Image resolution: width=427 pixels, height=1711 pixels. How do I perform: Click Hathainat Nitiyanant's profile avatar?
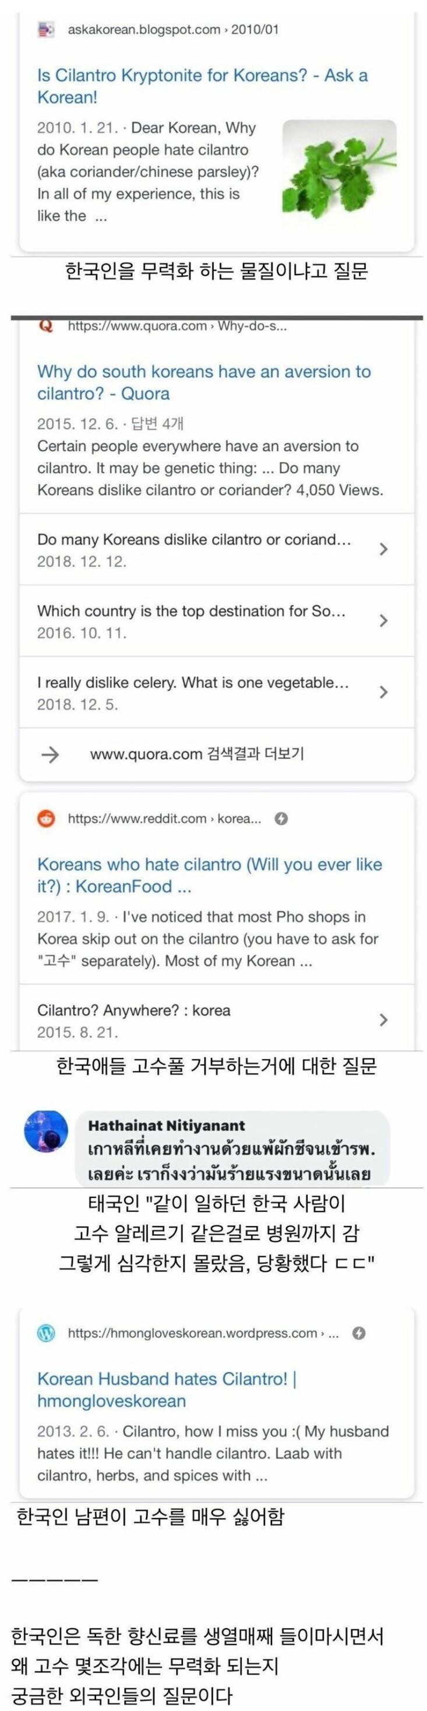pos(46,1131)
